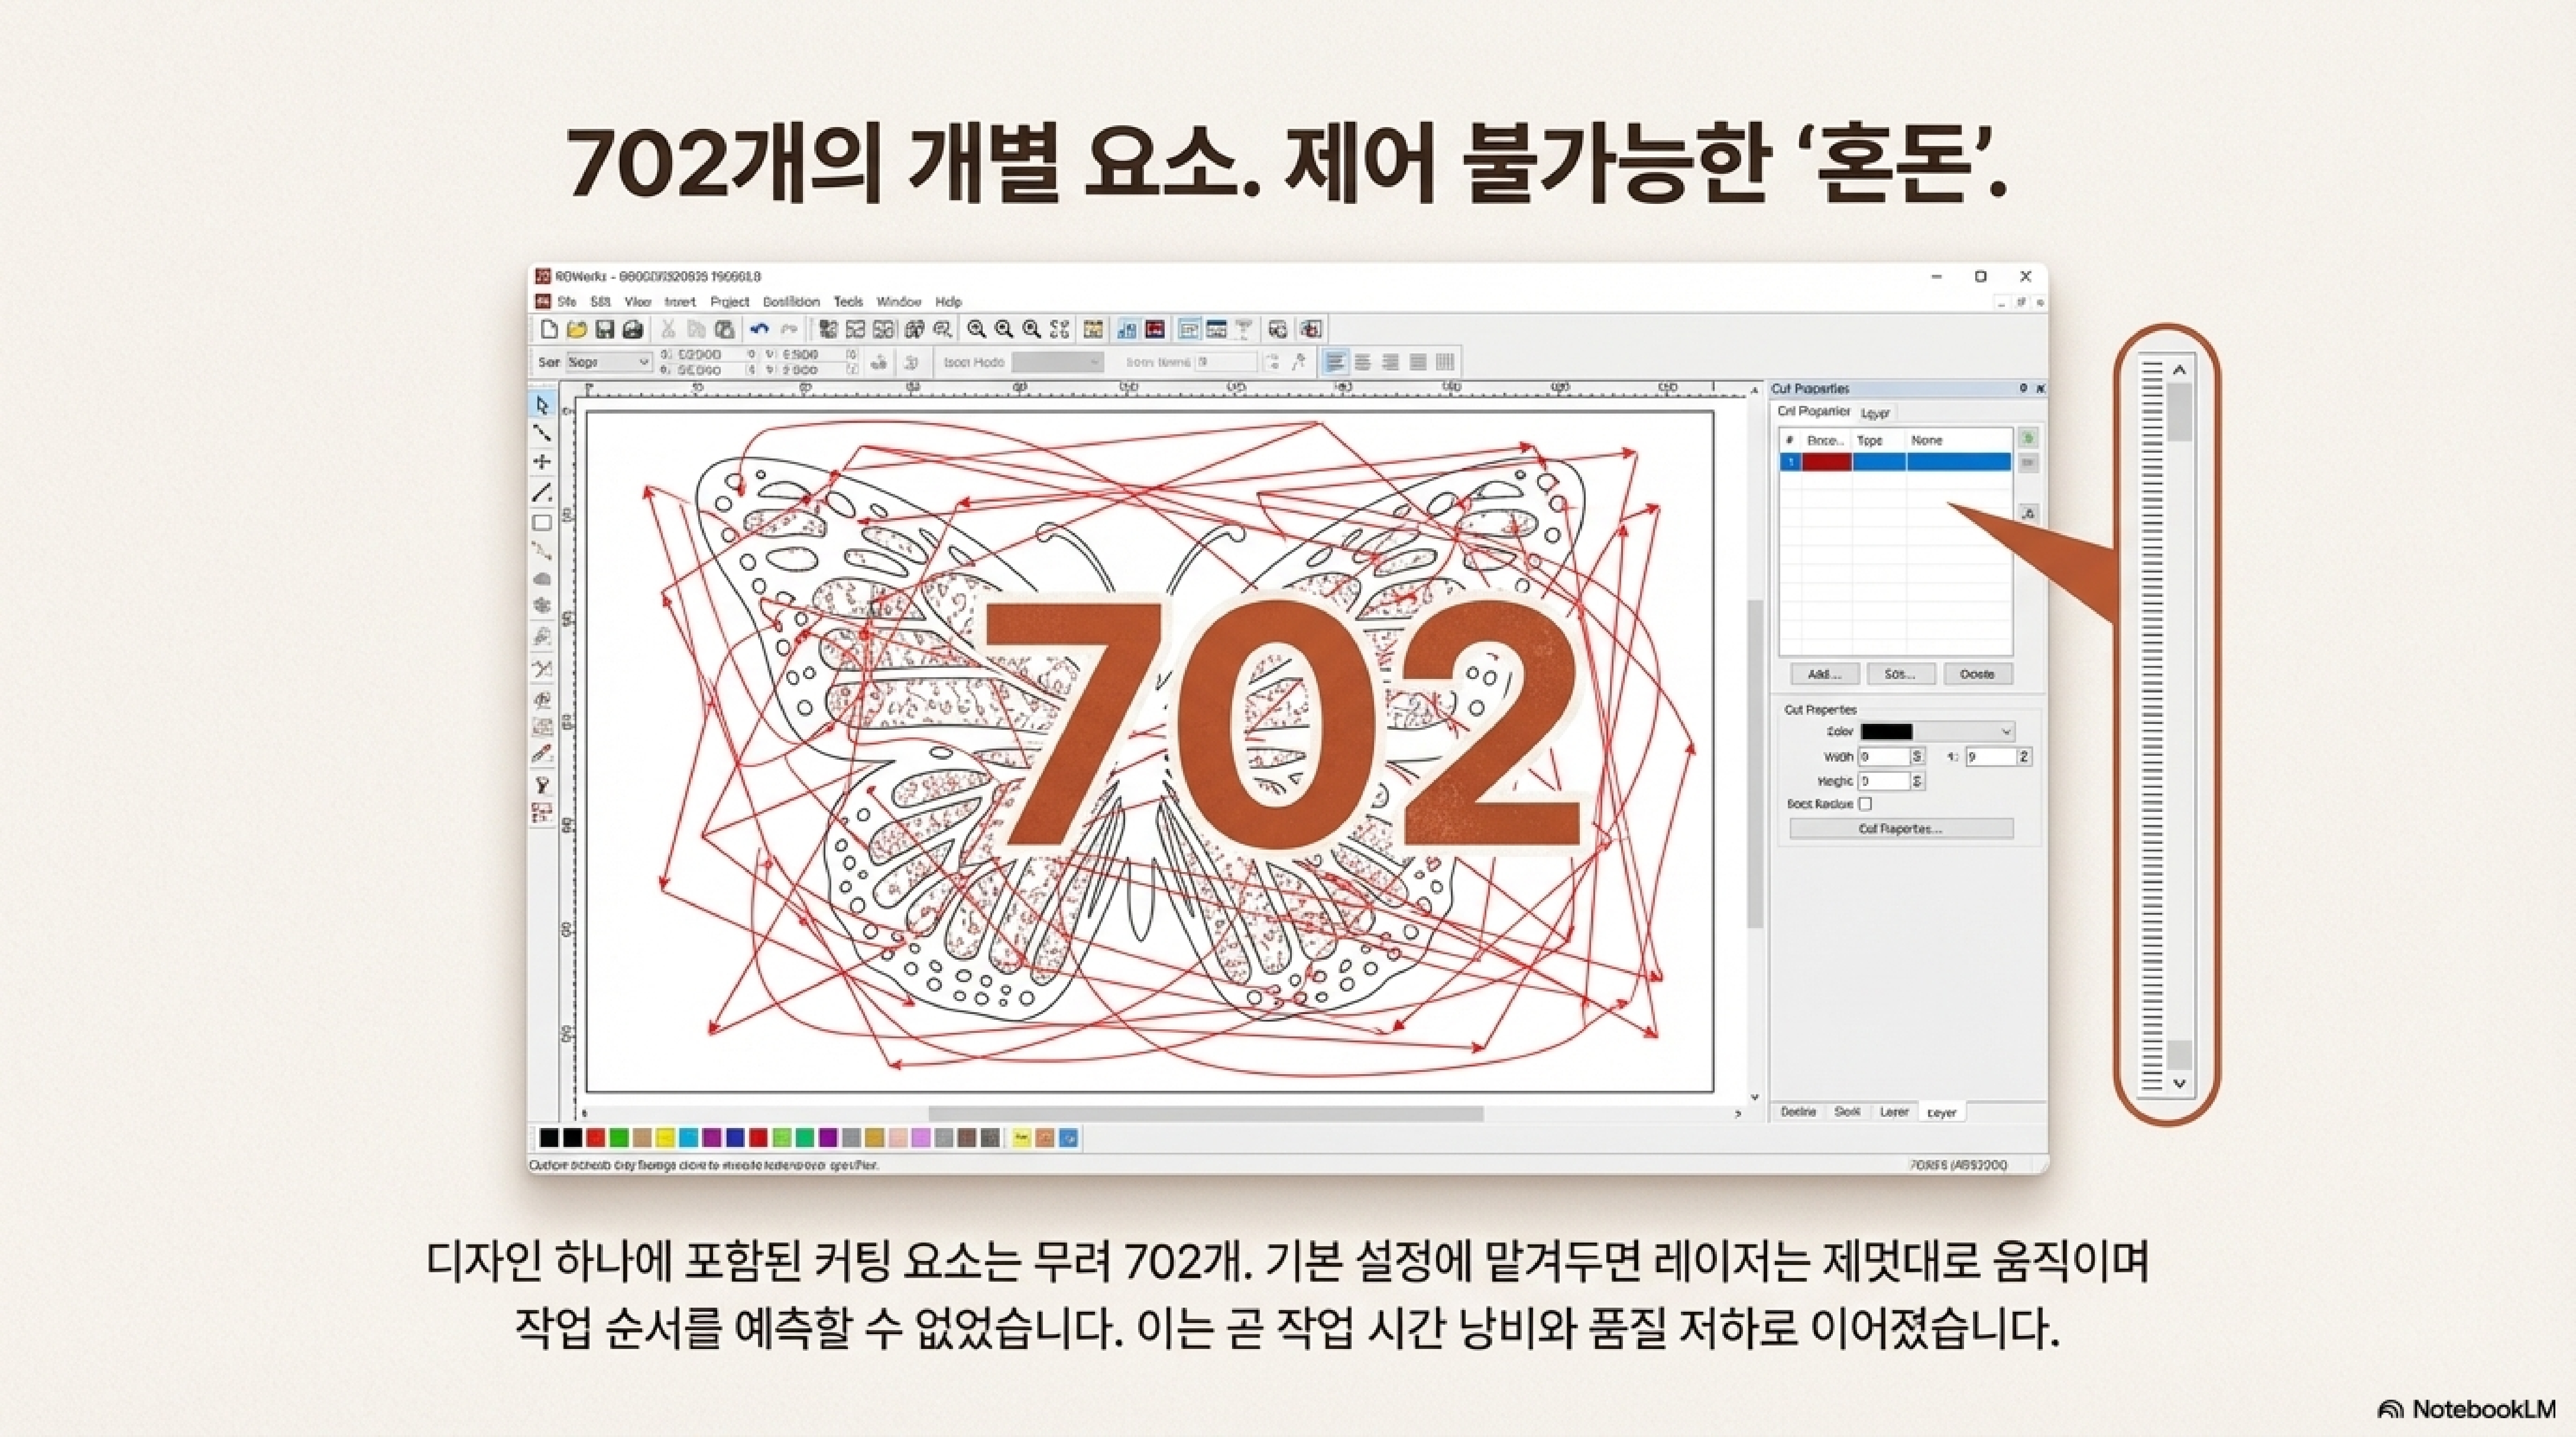Click the new blank document icon
Screen dimensions: 2576x1437
tap(549, 329)
